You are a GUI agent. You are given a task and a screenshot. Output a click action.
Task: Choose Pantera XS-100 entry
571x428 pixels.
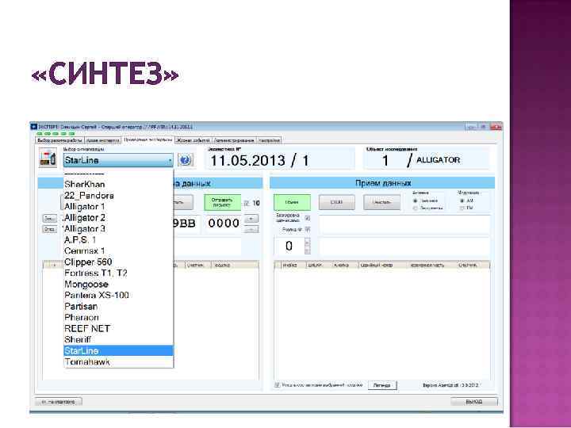tap(118, 295)
